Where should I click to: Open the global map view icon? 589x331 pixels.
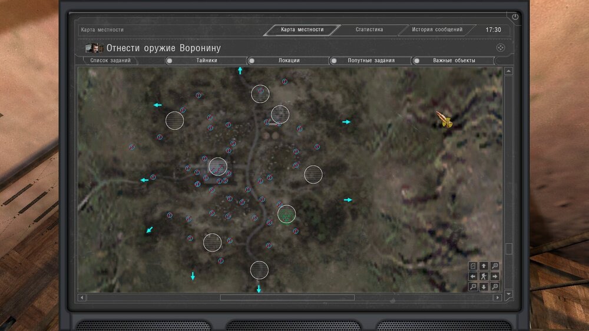coord(473,266)
